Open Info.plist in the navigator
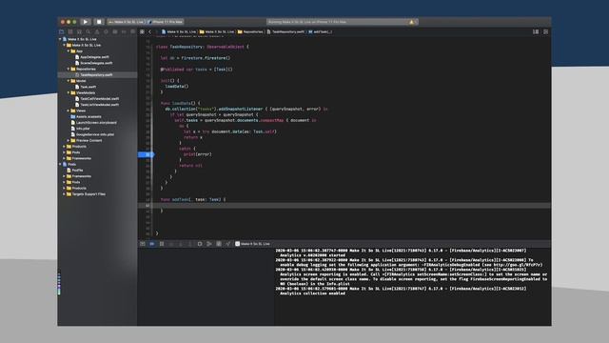This screenshot has height=343, width=609. point(80,129)
